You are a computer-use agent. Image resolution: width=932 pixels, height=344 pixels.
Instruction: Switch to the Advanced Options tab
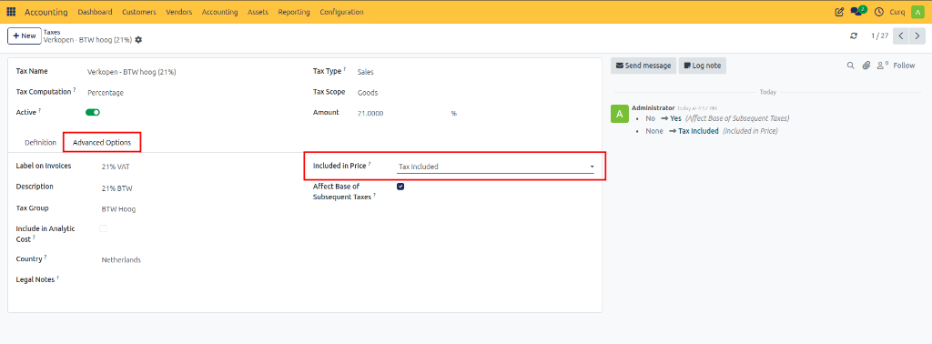pyautogui.click(x=102, y=143)
